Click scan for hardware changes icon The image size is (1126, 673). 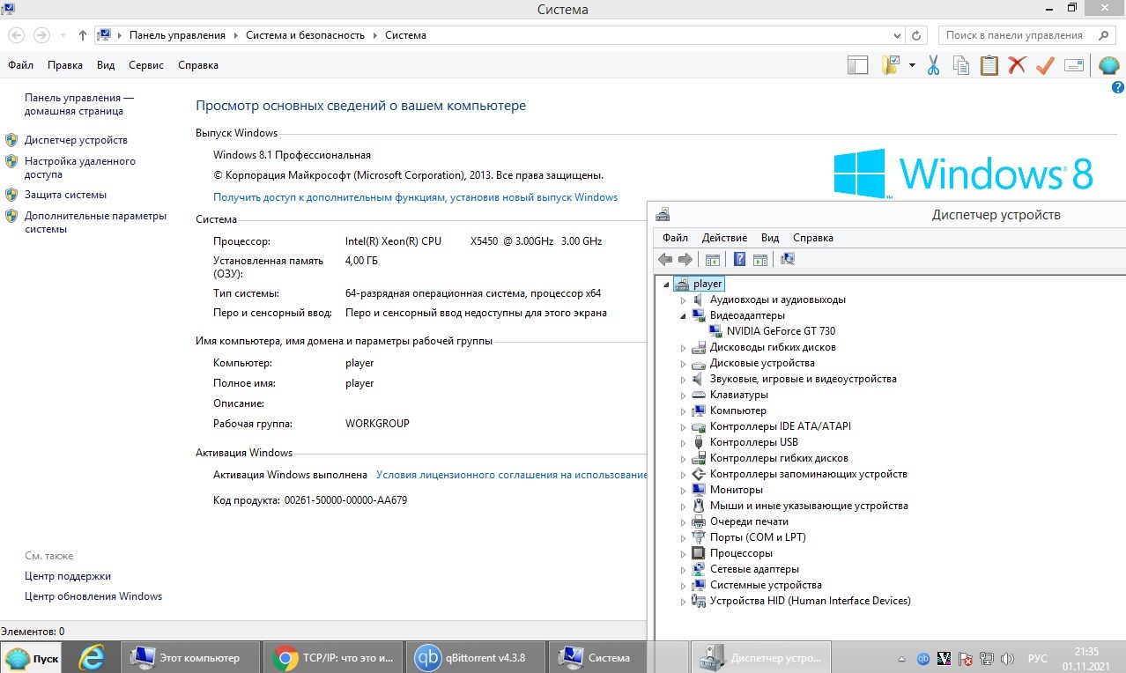[x=788, y=259]
